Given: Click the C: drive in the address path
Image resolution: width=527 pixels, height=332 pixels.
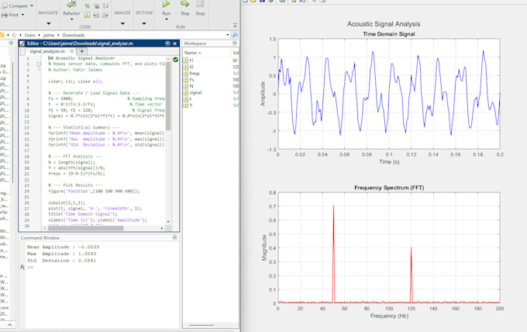Looking at the screenshot, I should point(14,35).
